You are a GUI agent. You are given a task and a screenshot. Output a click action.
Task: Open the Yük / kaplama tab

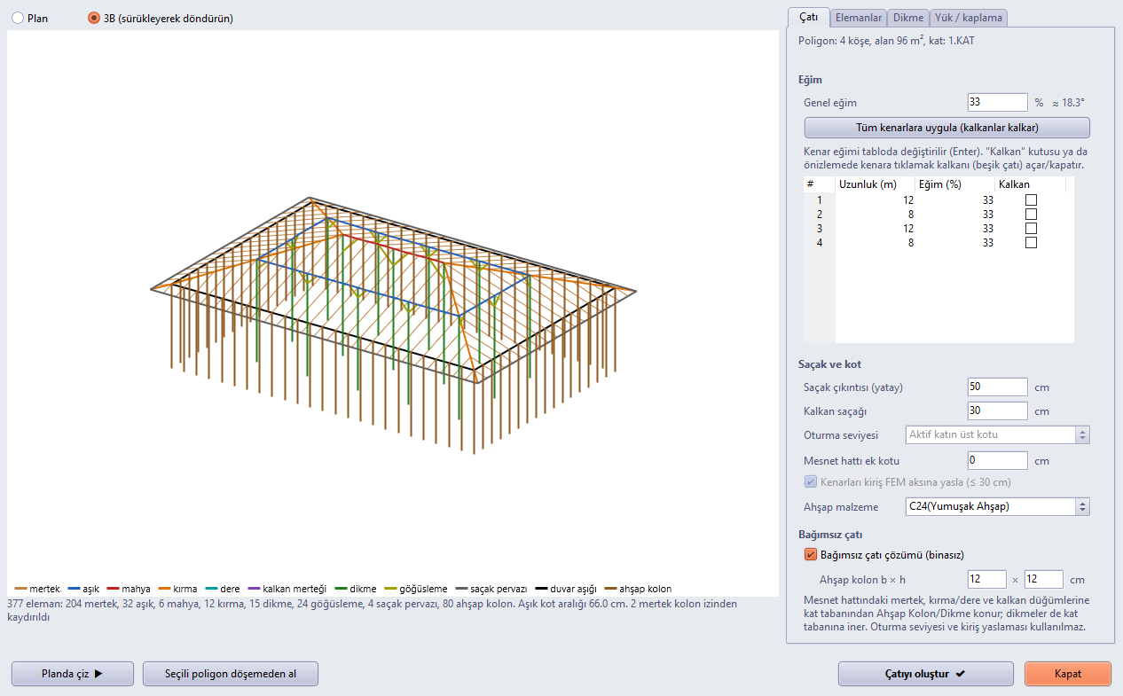[969, 17]
